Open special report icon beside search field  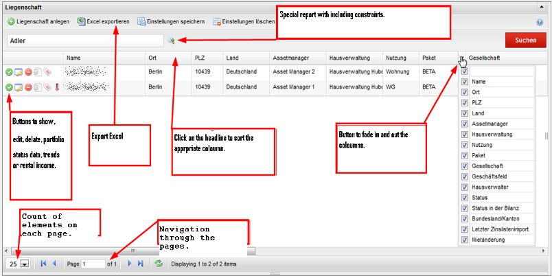point(172,41)
